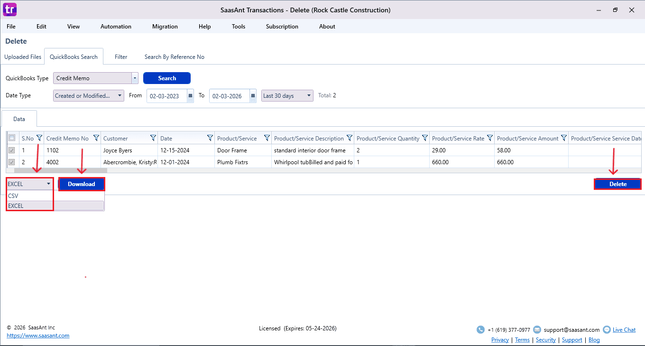The height and width of the screenshot is (346, 645).
Task: Click the 58.00 amount cell
Action: (532, 150)
